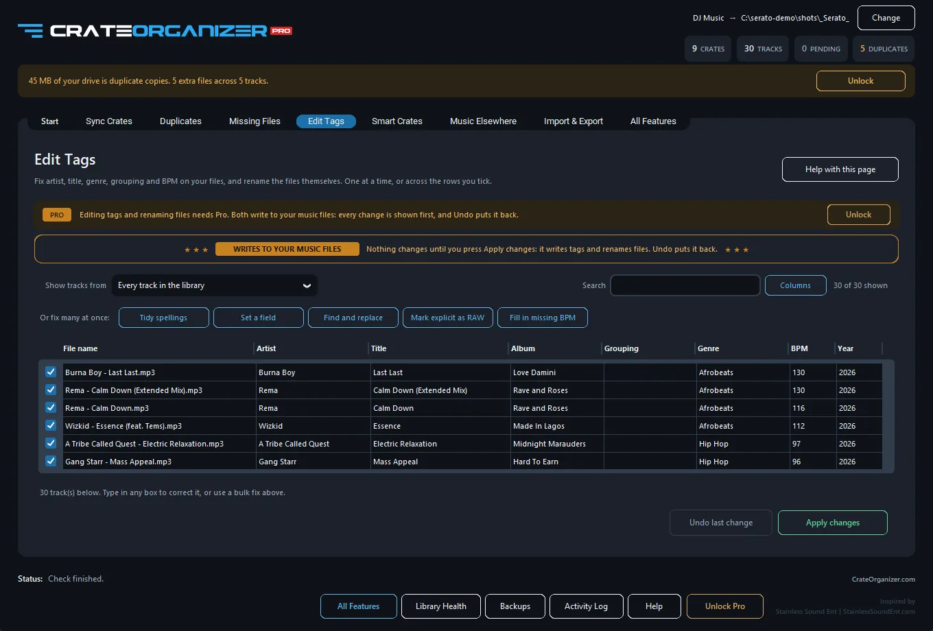The height and width of the screenshot is (631, 933).
Task: Open the Music Elsewhere tab
Action: 483,121
